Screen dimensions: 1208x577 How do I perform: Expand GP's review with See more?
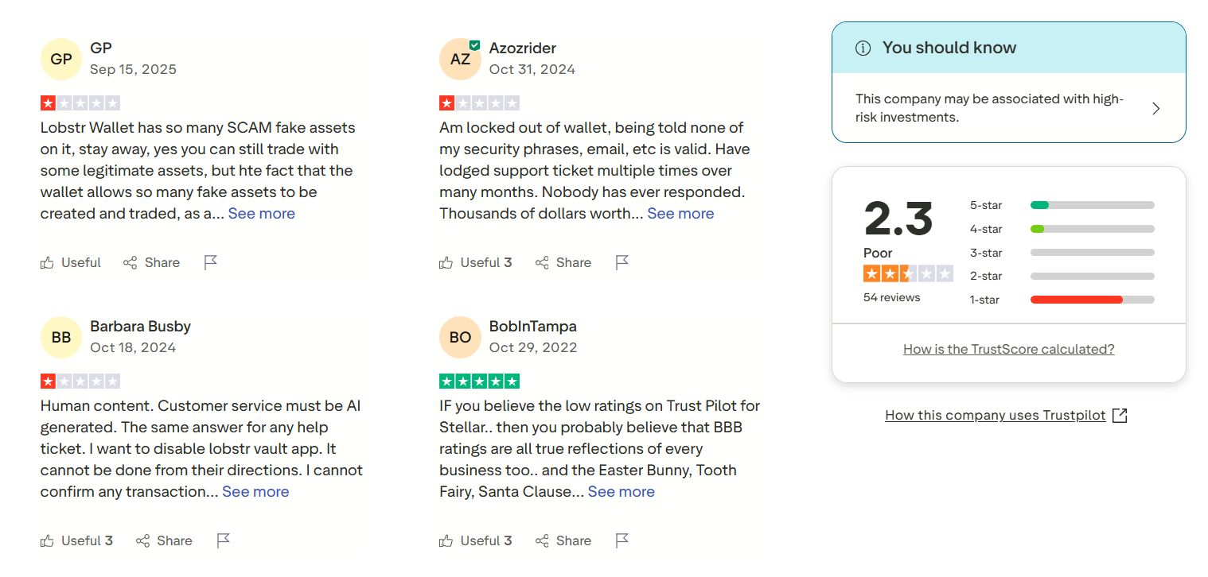pos(262,213)
